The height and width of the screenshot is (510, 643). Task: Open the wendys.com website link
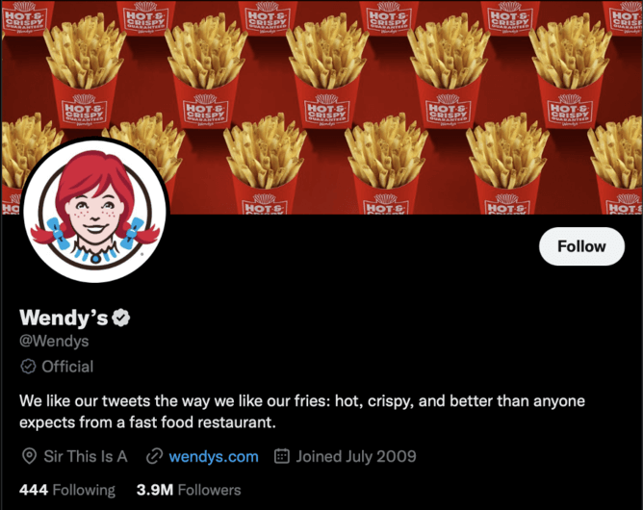point(214,456)
